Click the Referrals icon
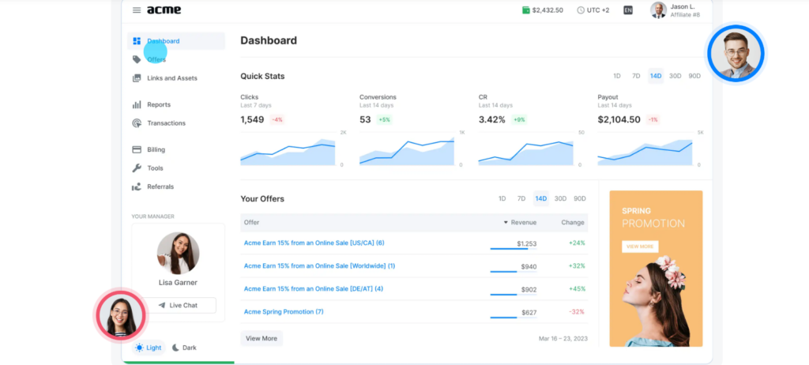 click(137, 186)
